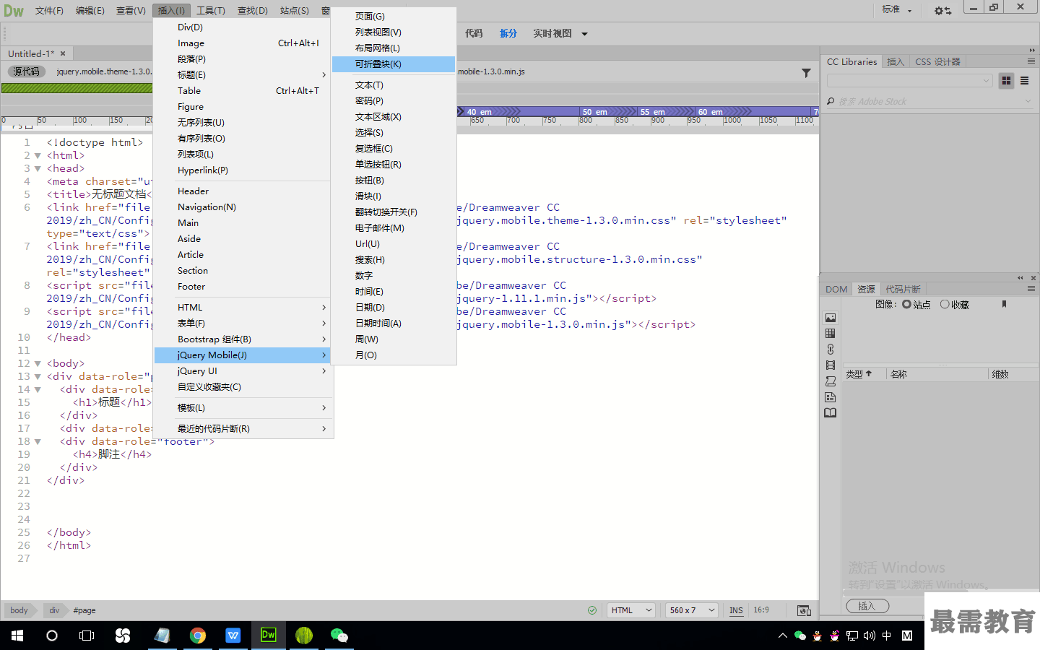Choose 布局网格(L) from submenu

pos(394,48)
